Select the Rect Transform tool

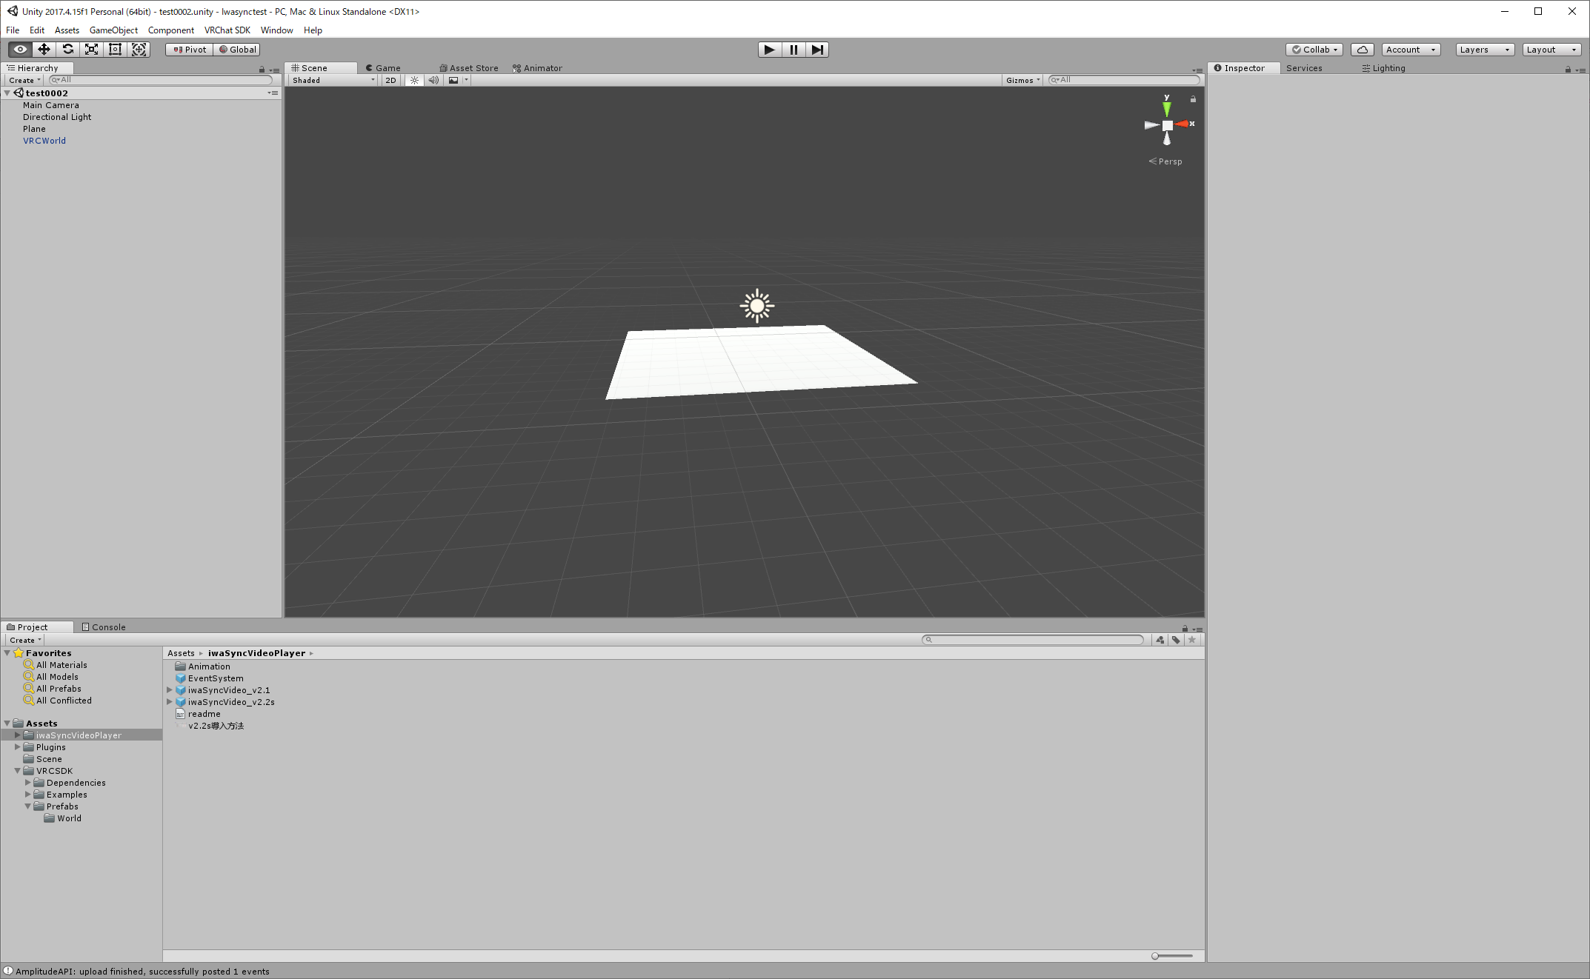(x=115, y=50)
